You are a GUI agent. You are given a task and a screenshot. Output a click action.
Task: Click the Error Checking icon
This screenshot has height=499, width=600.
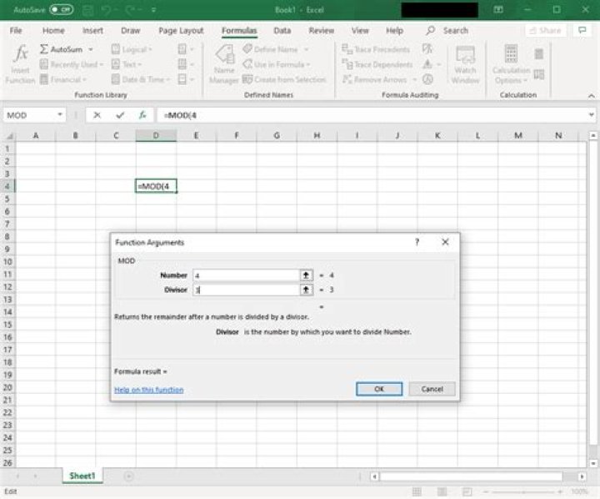coord(427,64)
